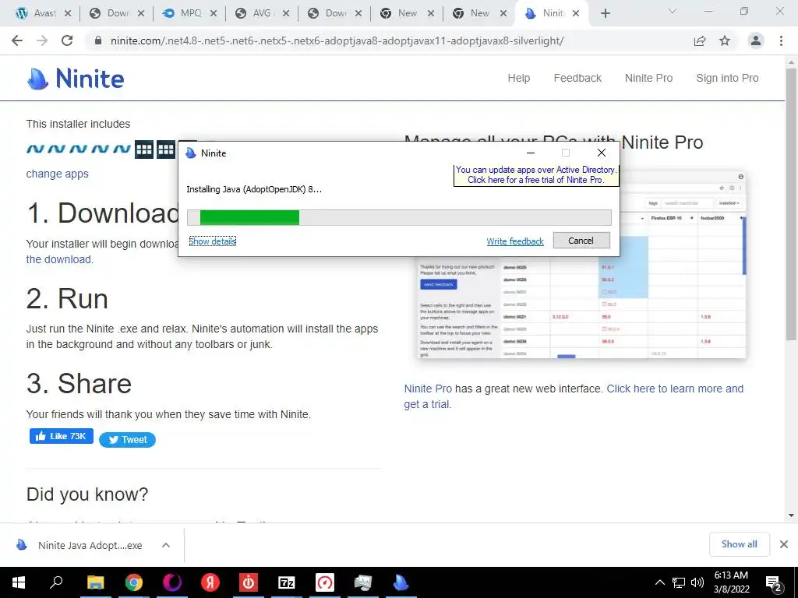Click the first .NET app icon
The image size is (798, 598).
click(35, 149)
